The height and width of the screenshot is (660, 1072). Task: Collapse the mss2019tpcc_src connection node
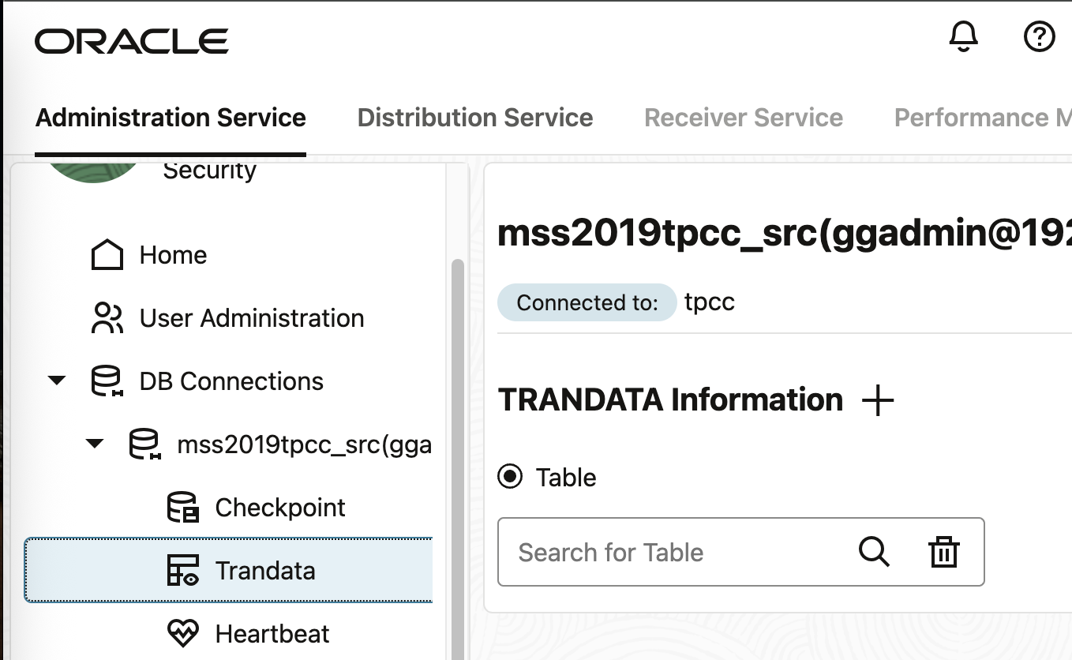[94, 444]
